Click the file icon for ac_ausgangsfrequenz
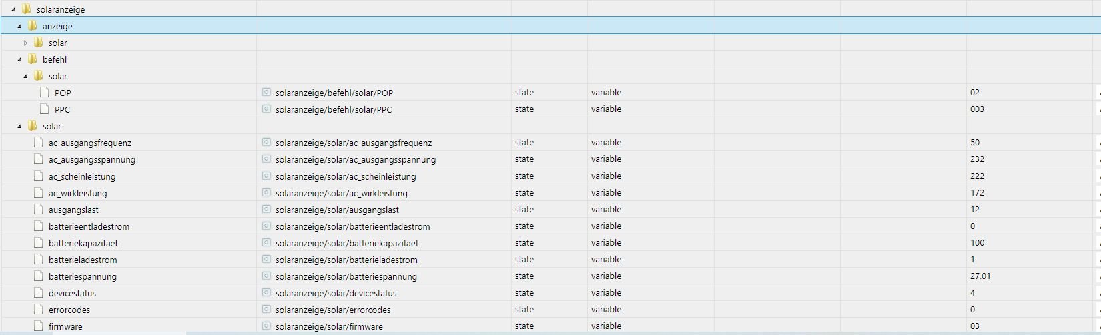Image resolution: width=1101 pixels, height=335 pixels. point(39,143)
